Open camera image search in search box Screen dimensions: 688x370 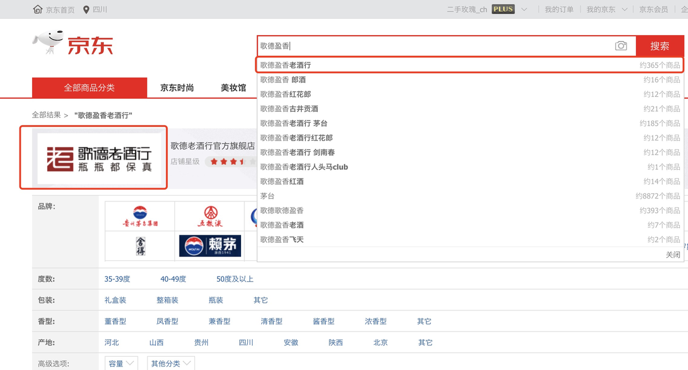point(621,45)
